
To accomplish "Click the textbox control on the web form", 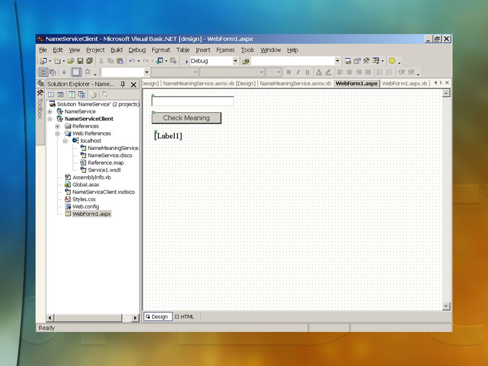I will [193, 101].
